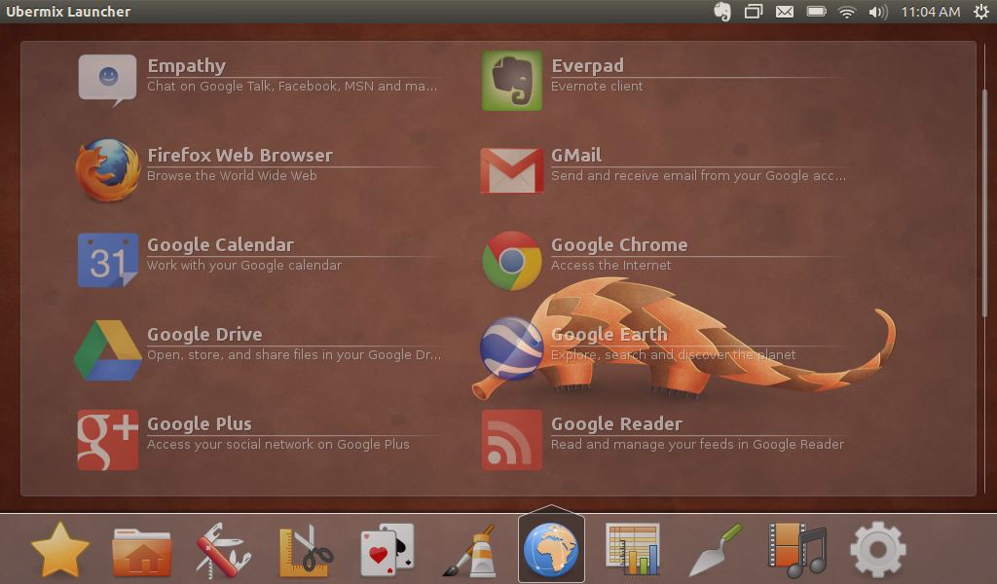Click the Google Reader title text
Viewport: 997px width, 584px height.
point(616,423)
